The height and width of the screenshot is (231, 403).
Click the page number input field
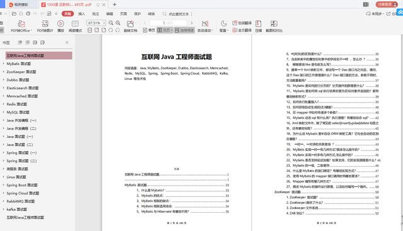point(168,23)
